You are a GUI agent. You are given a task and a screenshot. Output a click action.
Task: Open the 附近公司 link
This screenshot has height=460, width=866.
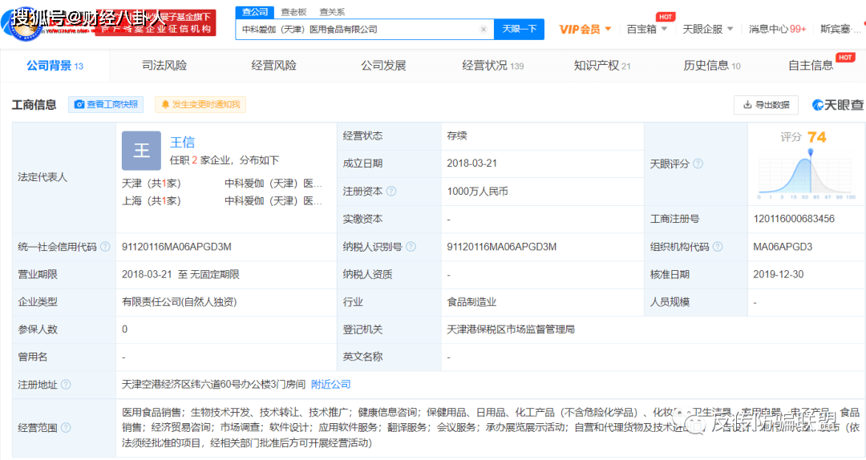coord(331,385)
